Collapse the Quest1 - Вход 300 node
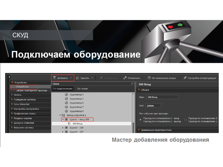This screenshot has height=167, width=223. pos(63,119)
